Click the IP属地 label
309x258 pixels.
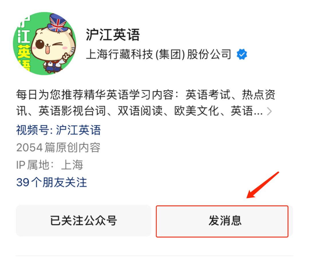(35, 165)
